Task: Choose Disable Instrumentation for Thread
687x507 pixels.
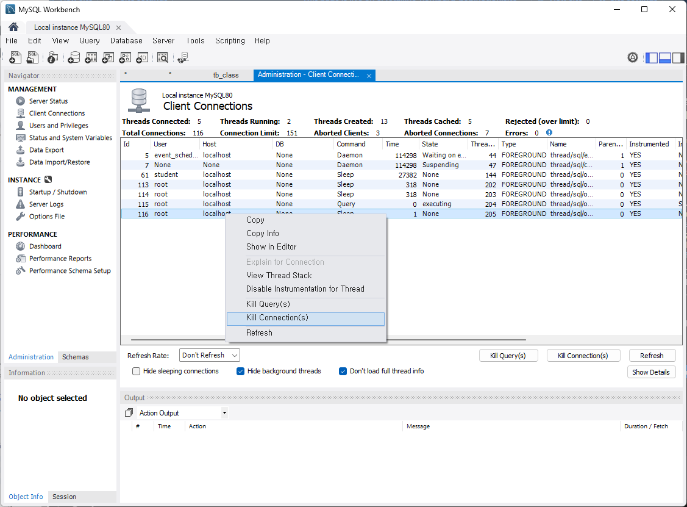Action: [305, 289]
